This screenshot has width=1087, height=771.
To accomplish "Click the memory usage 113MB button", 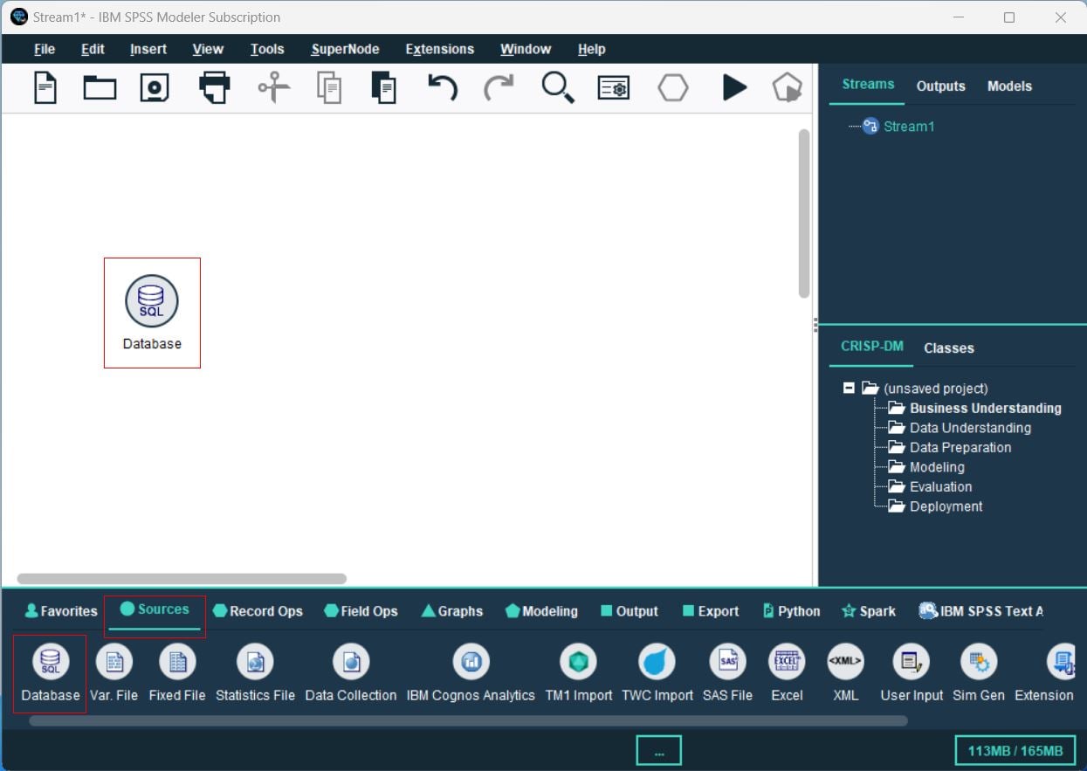I will pyautogui.click(x=1015, y=751).
